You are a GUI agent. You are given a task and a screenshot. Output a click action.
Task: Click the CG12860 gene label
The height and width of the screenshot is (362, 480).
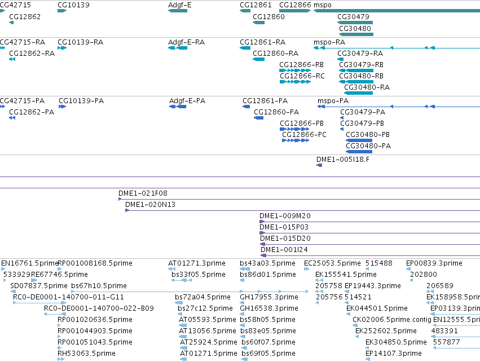pyautogui.click(x=268, y=16)
